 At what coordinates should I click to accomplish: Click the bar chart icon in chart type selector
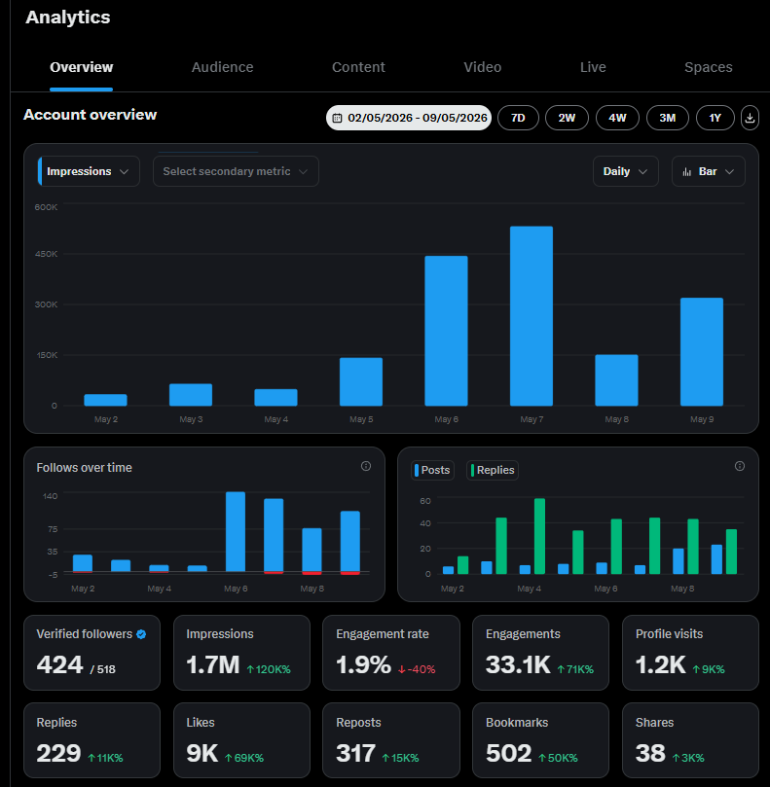tap(686, 171)
